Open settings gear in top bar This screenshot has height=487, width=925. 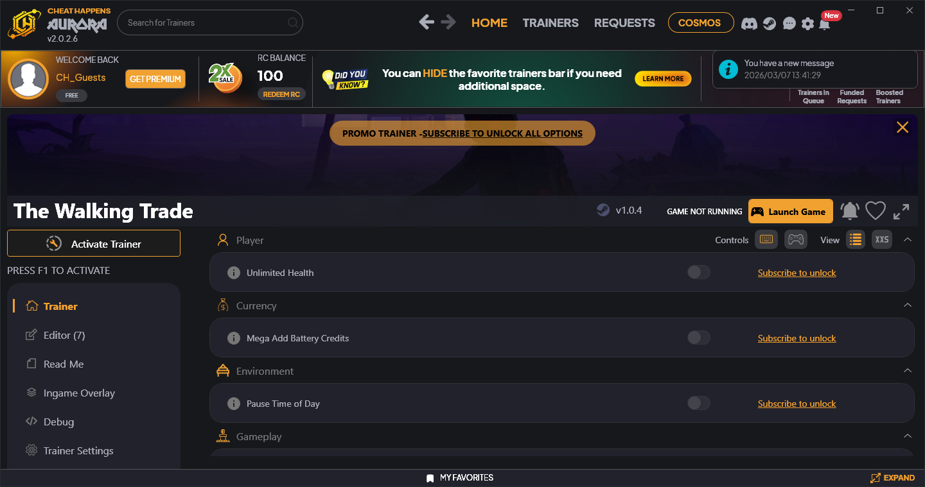pyautogui.click(x=807, y=24)
